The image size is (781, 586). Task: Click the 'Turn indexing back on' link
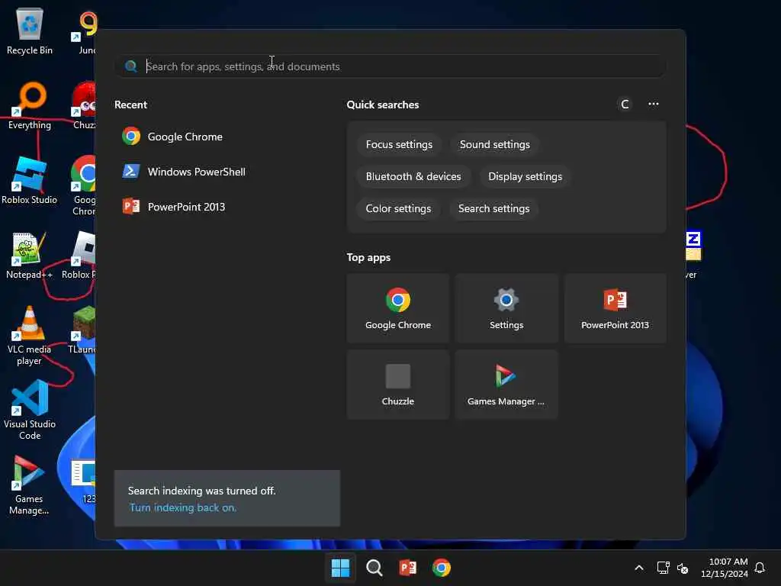[183, 507]
